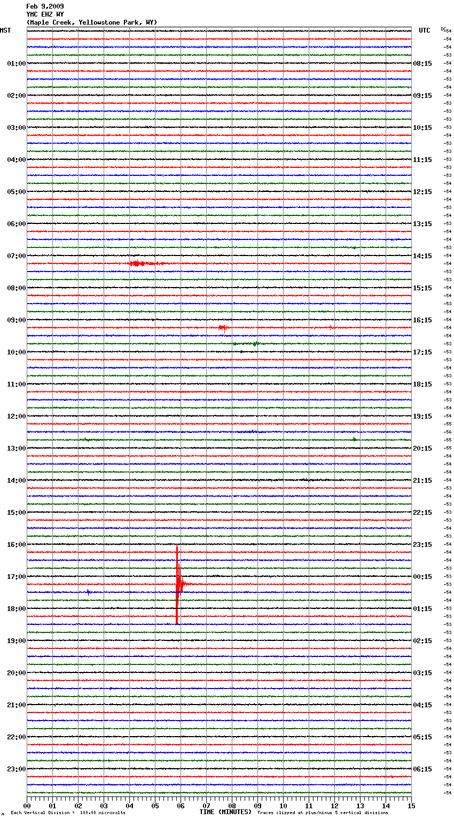Click the '02:15' UTC time label
454x820 pixels.
pos(422,641)
